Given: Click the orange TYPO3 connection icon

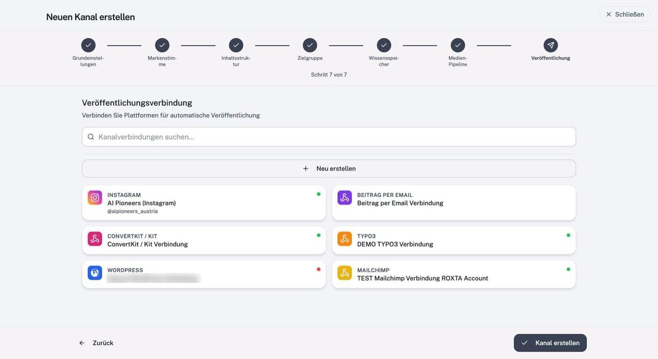Looking at the screenshot, I should [345, 239].
